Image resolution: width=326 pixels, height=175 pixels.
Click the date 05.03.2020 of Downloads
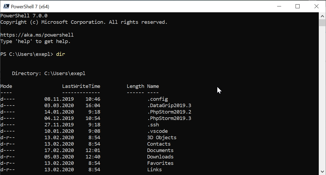click(x=59, y=157)
